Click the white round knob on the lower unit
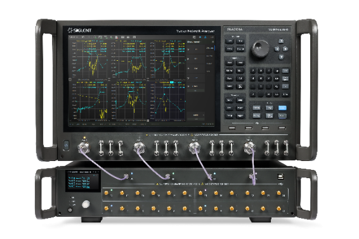Image resolution: width=359 pixels, height=239 pixels. pyautogui.click(x=86, y=204)
